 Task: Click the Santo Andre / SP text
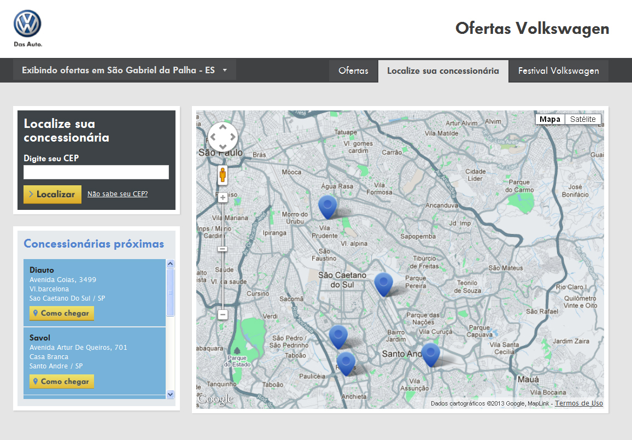56,366
